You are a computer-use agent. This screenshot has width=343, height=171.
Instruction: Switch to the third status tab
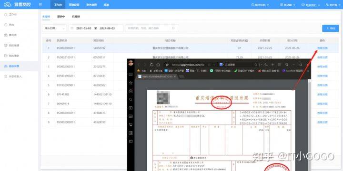(x=76, y=17)
